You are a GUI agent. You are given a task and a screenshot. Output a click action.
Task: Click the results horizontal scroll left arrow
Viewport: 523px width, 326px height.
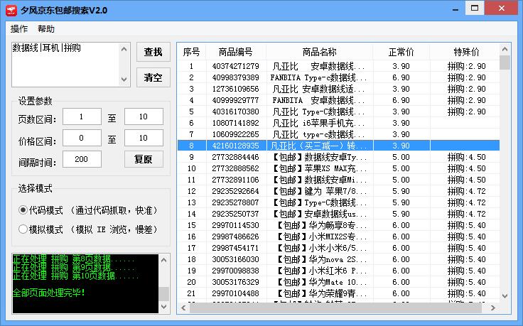point(183,308)
